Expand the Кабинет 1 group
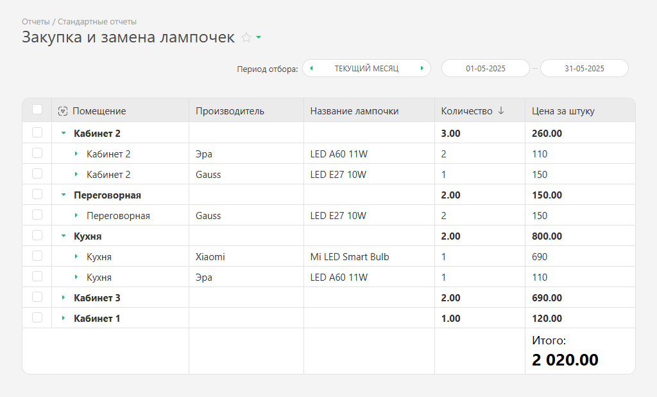The width and height of the screenshot is (657, 397). pyautogui.click(x=63, y=319)
